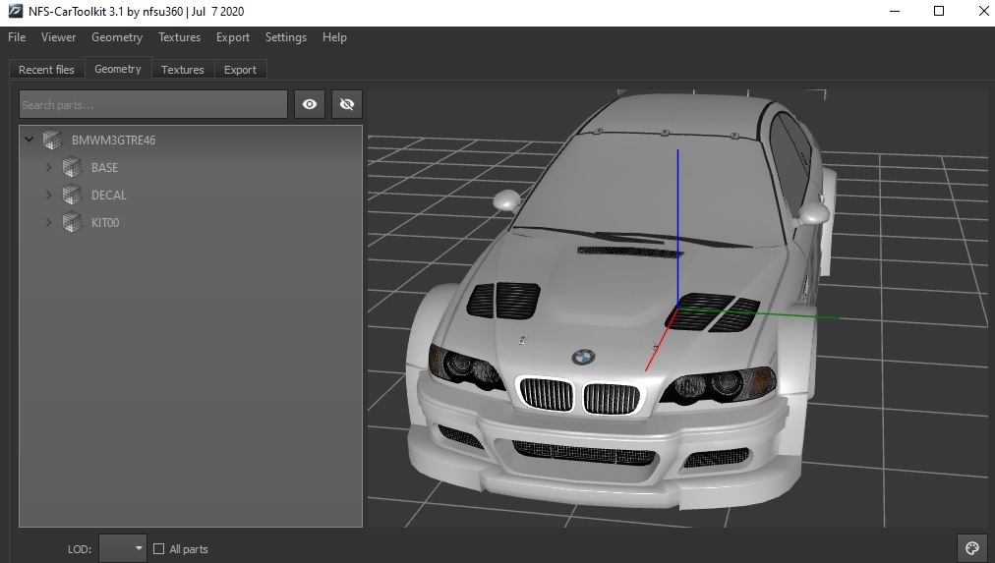This screenshot has width=995, height=563.
Task: Enable the All parts checkbox
Action: 158,549
